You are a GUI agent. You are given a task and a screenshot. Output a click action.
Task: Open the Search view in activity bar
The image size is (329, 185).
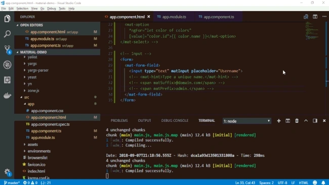7,34
